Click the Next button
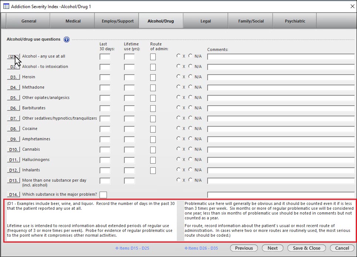The width and height of the screenshot is (357, 257). pyautogui.click(x=273, y=248)
